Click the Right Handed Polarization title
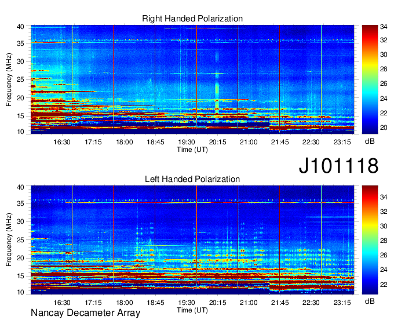 [x=192, y=19]
